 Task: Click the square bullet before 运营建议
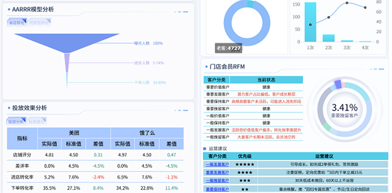pyautogui.click(x=205, y=149)
